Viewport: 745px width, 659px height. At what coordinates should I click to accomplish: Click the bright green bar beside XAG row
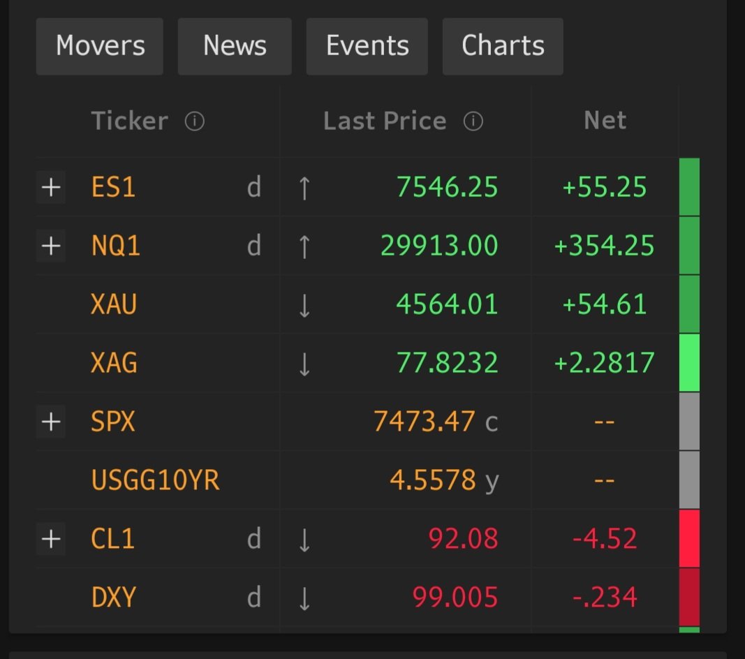689,363
